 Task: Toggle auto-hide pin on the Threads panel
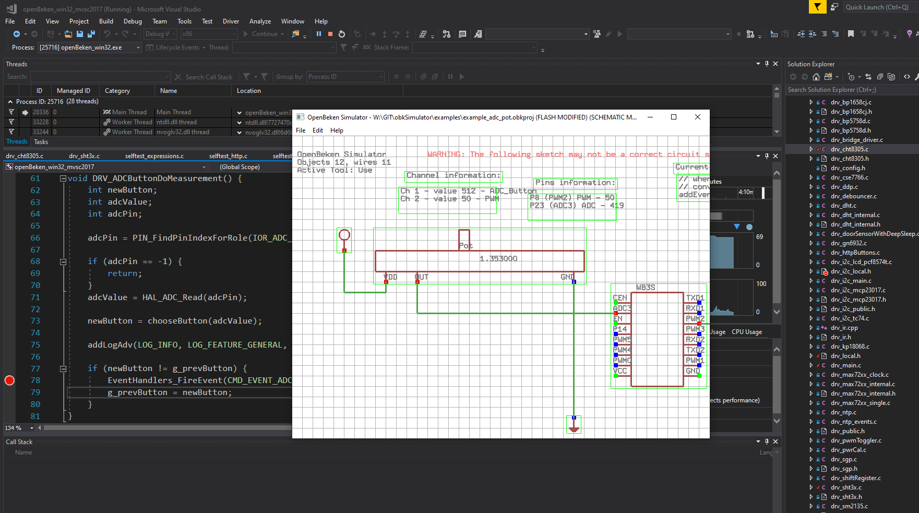(767, 64)
